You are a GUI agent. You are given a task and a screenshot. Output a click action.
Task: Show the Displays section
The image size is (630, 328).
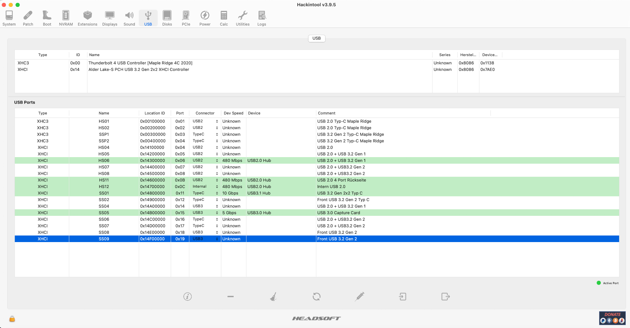(x=110, y=18)
